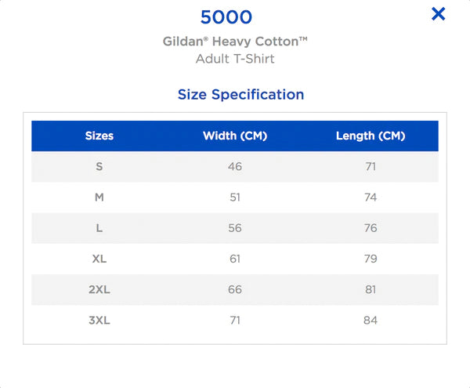The width and height of the screenshot is (470, 388).
Task: Select the 2XL size row label
Action: [x=99, y=290]
